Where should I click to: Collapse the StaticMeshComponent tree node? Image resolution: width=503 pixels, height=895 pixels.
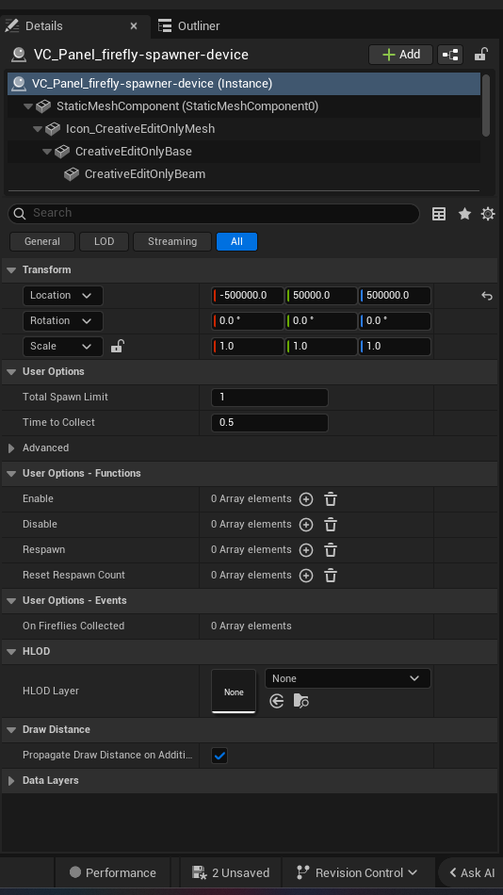(x=27, y=106)
